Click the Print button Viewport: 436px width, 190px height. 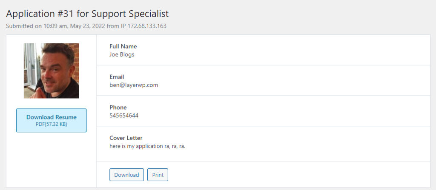(x=158, y=175)
